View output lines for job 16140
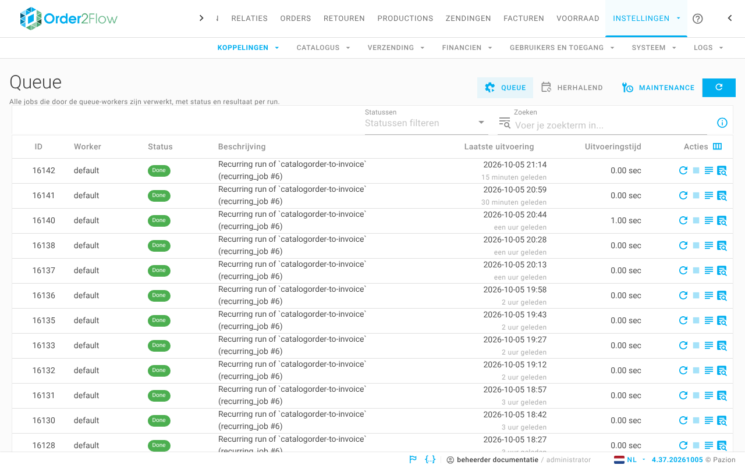Image resolution: width=745 pixels, height=465 pixels. click(709, 220)
